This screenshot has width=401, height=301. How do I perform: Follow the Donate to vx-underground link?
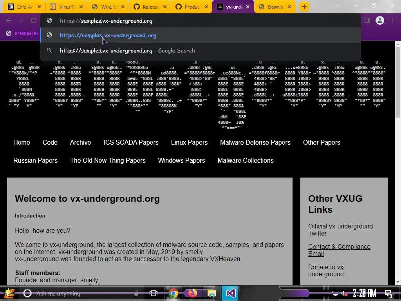click(x=327, y=270)
